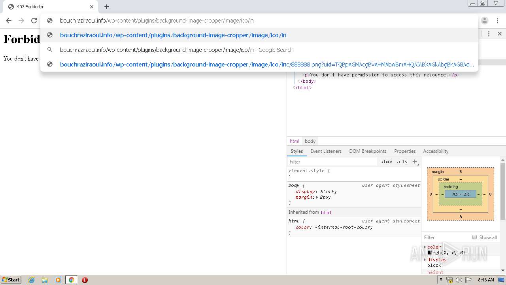Viewport: 506px width, 285px height.
Task: Click the html inherited-from link
Action: point(326,213)
